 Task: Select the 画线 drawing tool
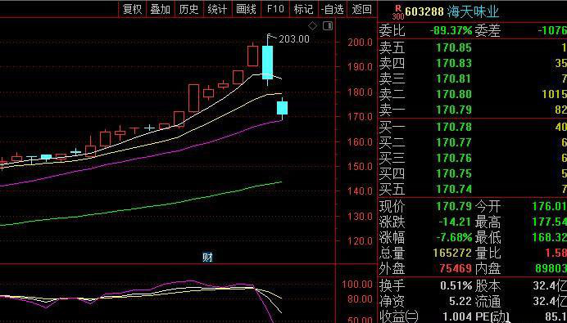pyautogui.click(x=247, y=9)
